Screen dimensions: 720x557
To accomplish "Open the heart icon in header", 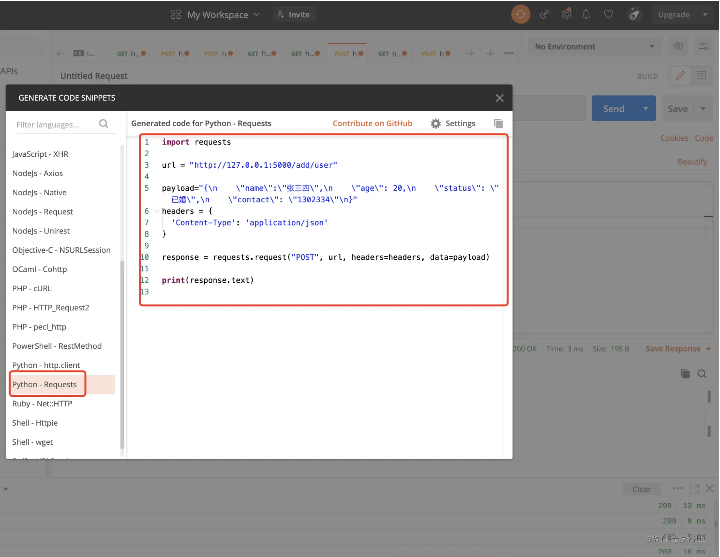I will coord(608,15).
